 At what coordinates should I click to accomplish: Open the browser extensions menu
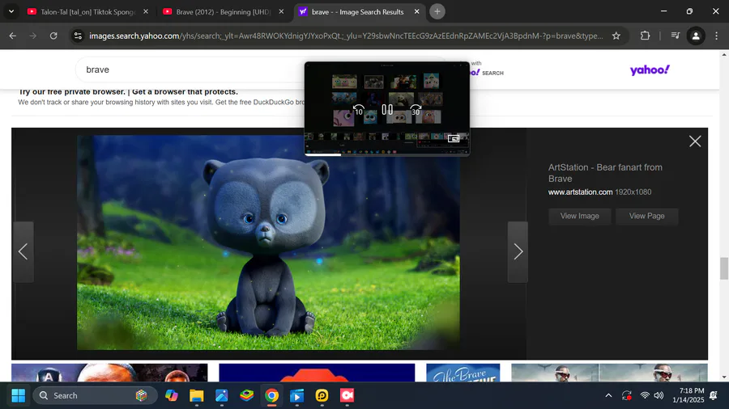(645, 36)
